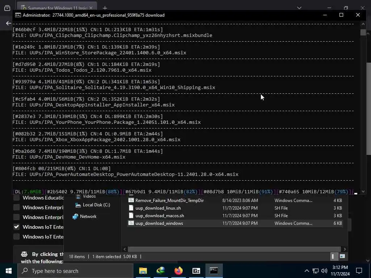Open Internet Explorer from the taskbar
Viewport: 371px width, 278px height.
pyautogui.click(x=161, y=271)
